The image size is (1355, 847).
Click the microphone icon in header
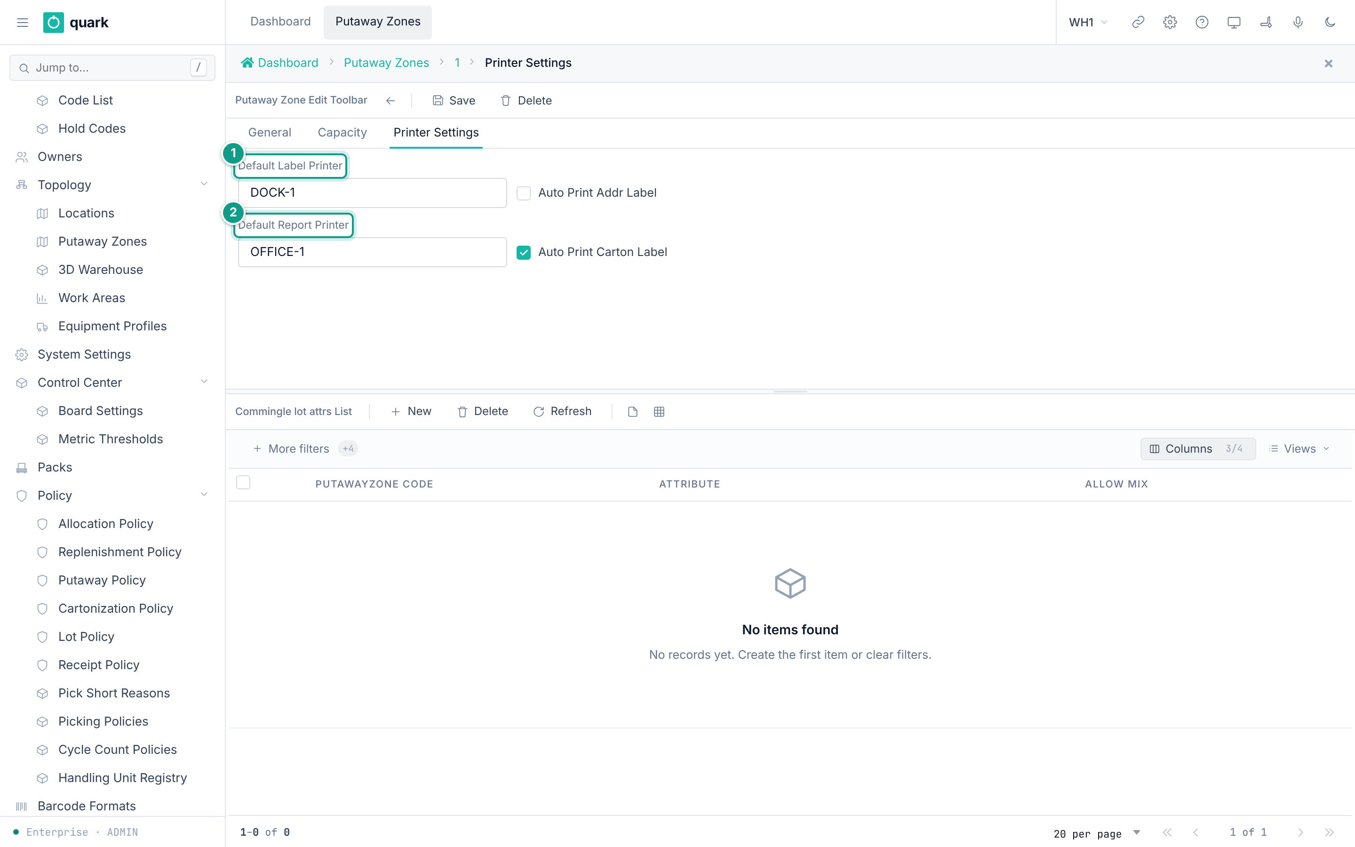(x=1298, y=23)
